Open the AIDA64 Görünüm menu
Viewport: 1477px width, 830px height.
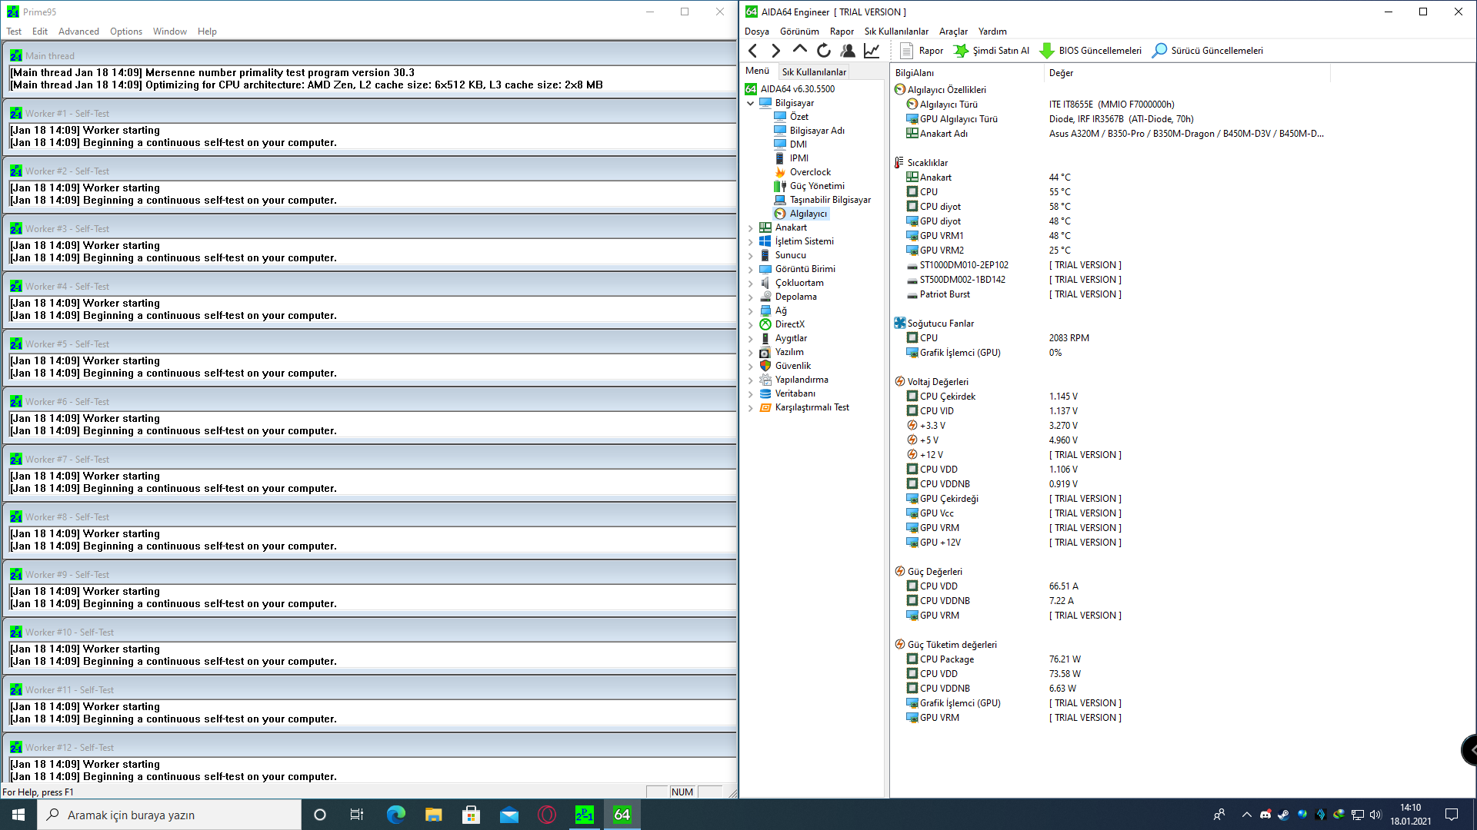[799, 32]
